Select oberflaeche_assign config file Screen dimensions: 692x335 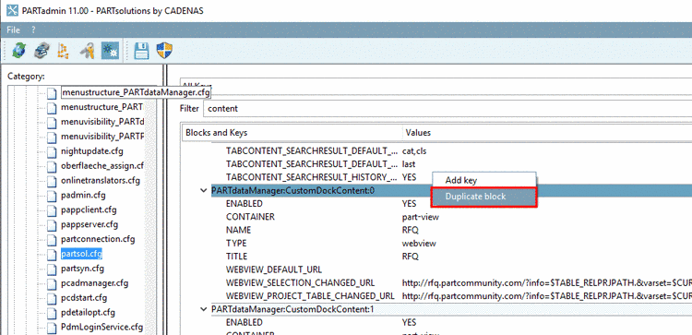[102, 166]
